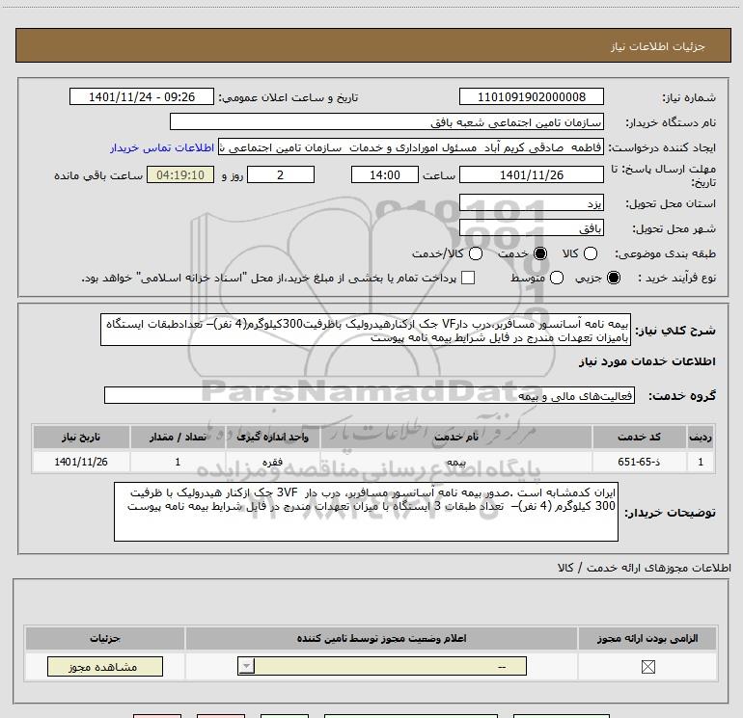Select the خدمت radio button

pos(540,253)
